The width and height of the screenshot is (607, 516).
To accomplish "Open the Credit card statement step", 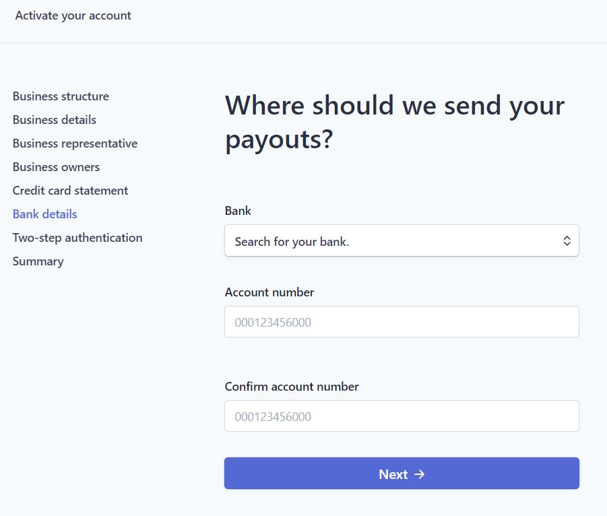I will tap(71, 191).
